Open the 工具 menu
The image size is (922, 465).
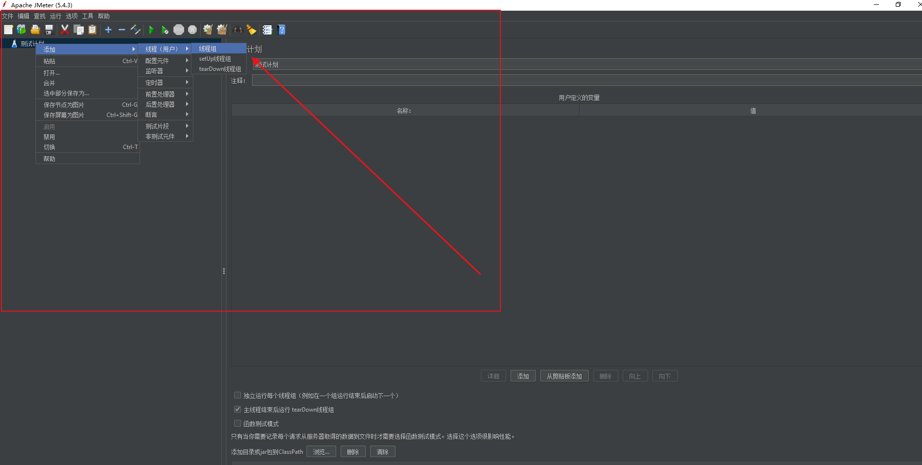(88, 16)
